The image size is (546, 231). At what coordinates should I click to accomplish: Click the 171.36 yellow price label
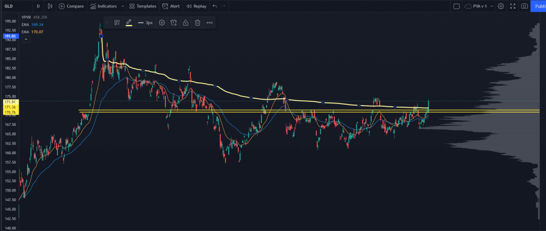click(x=10, y=108)
